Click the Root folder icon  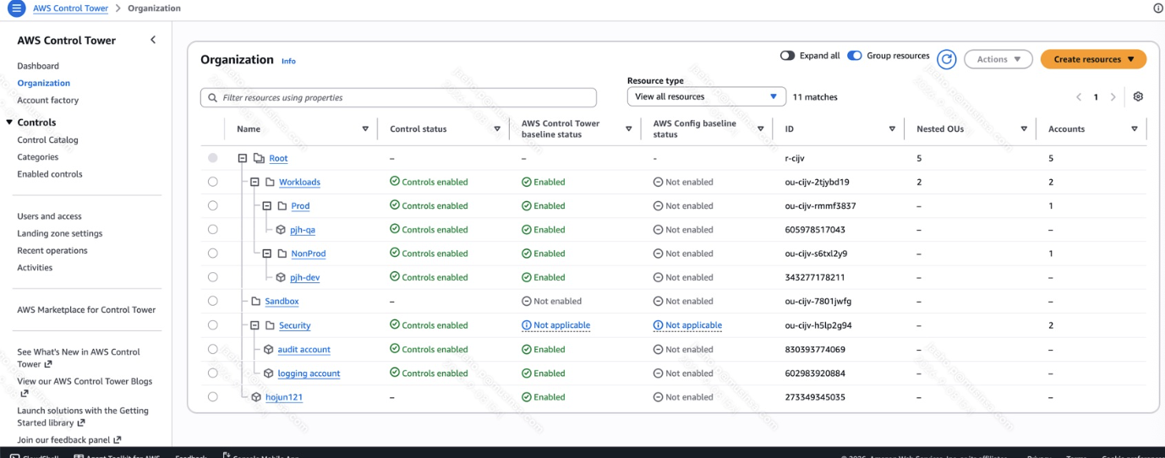(260, 158)
